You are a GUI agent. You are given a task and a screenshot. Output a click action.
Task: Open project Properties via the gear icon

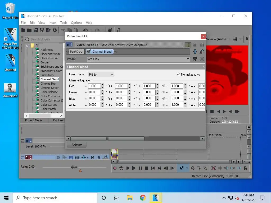tap(55, 30)
